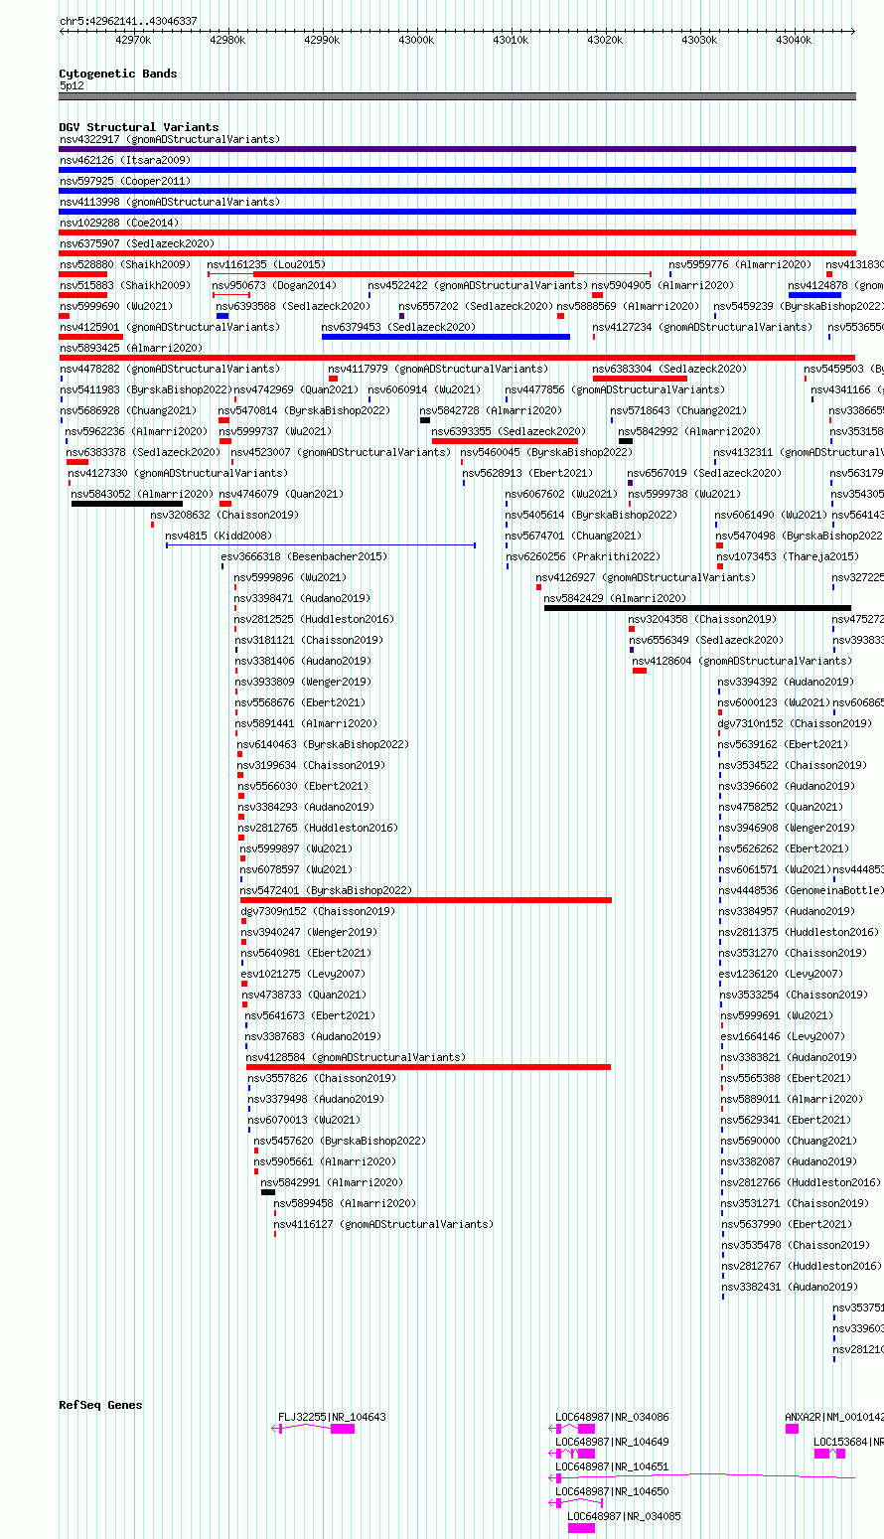
Task: Open the DGV Structural Variants track heading
Action: pyautogui.click(x=139, y=127)
